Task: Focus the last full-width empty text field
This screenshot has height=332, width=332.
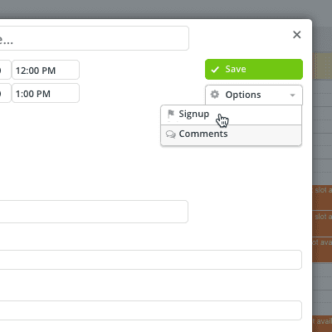Action: point(150,310)
